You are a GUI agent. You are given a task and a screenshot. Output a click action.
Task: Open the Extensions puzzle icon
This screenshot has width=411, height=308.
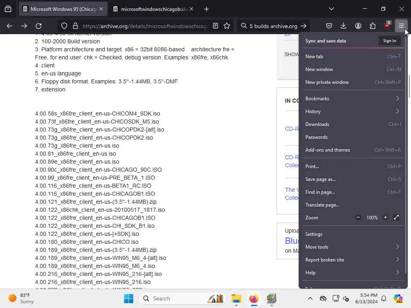click(x=372, y=26)
